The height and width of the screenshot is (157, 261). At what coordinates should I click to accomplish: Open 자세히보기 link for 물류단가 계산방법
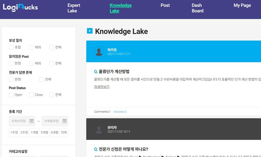point(102,87)
